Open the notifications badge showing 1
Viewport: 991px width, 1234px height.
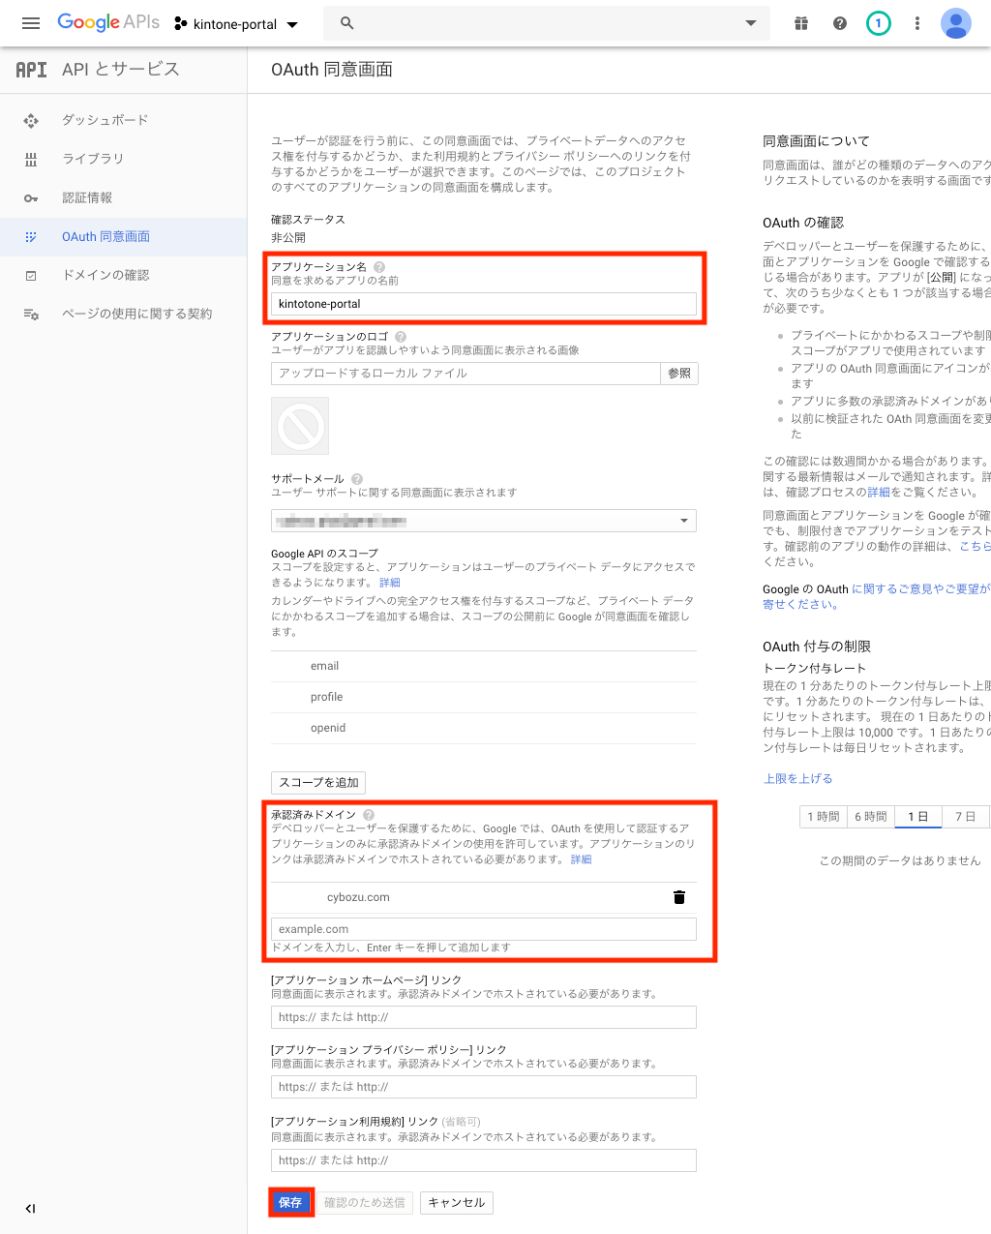[x=878, y=23]
